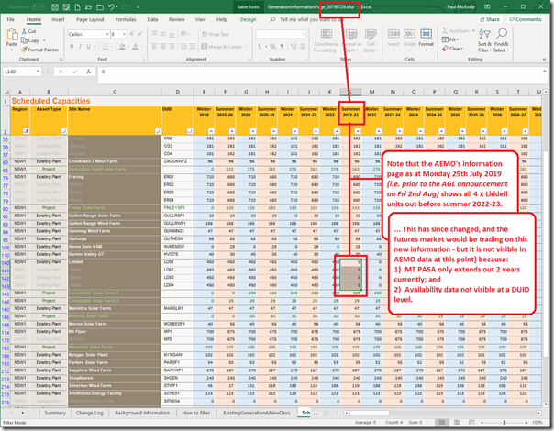Click Increase Indent icon

coord(192,46)
